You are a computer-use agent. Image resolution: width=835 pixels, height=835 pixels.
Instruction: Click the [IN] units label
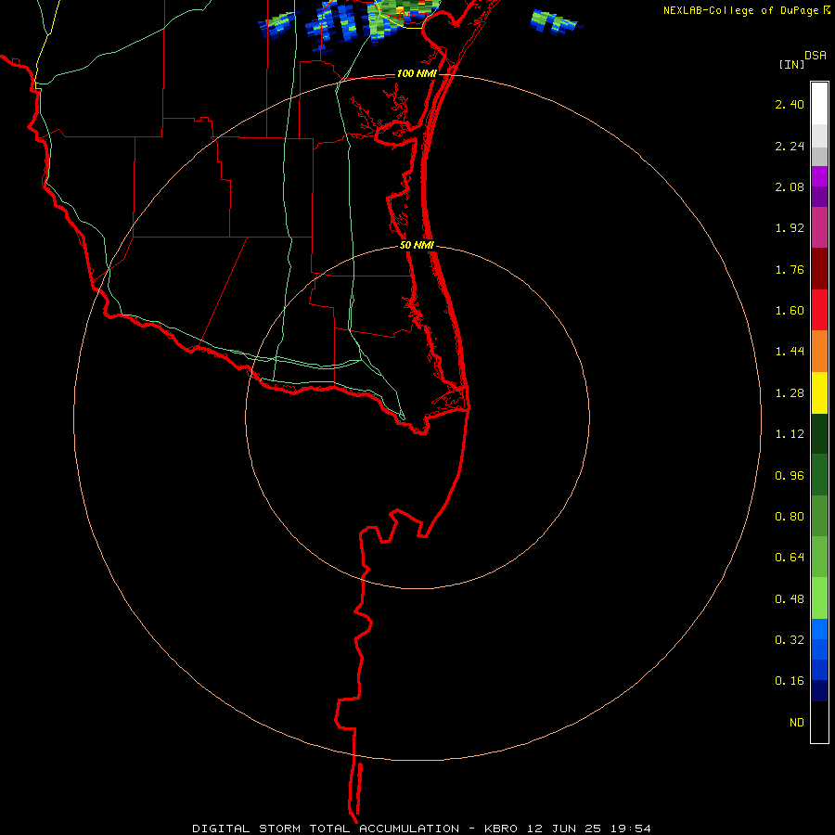tap(791, 64)
